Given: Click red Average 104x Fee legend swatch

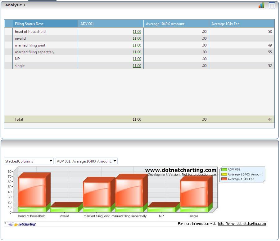Looking at the screenshot, I should 224,179.
